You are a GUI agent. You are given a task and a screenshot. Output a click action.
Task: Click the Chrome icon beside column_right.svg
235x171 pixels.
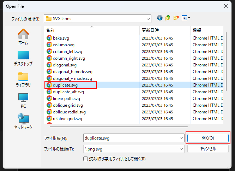coord(49,58)
